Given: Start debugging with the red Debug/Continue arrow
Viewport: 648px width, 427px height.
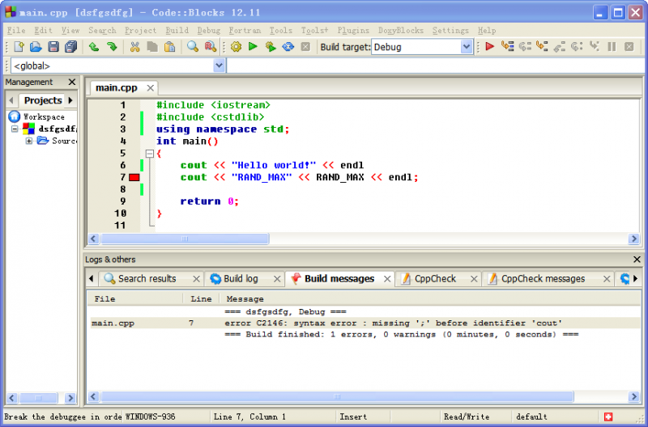Looking at the screenshot, I should pyautogui.click(x=489, y=47).
